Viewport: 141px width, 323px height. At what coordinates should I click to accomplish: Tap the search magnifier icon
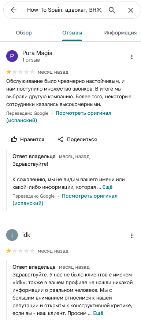coord(112,10)
